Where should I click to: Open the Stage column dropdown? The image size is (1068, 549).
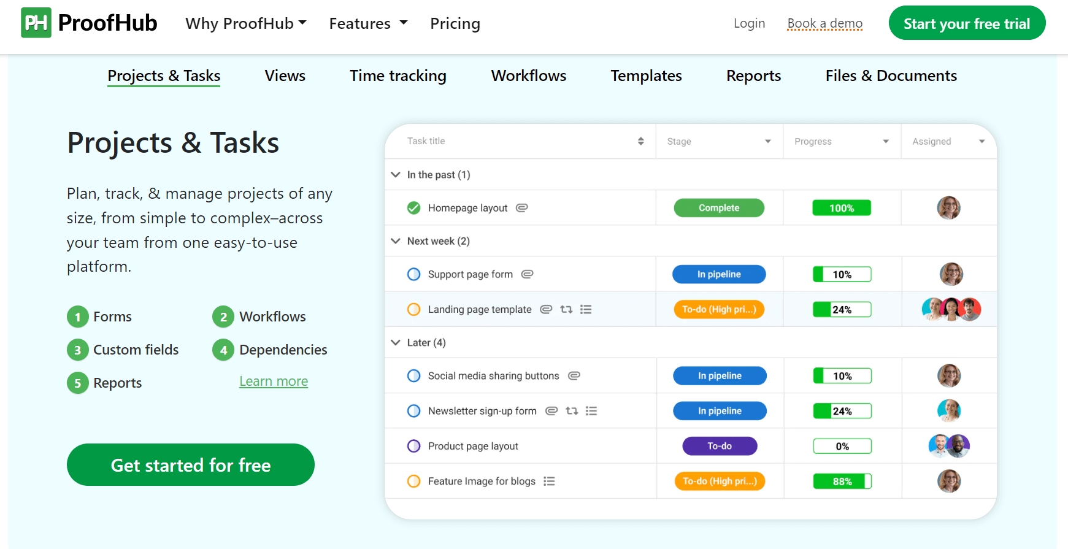point(768,142)
